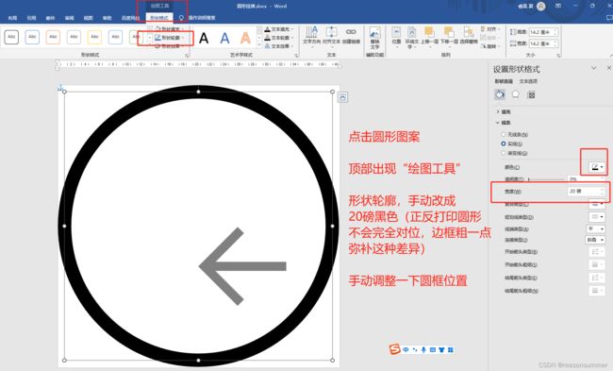Open the 结尾箭头类型 end arrow type dropdown
The width and height of the screenshot is (613, 371).
point(597,278)
